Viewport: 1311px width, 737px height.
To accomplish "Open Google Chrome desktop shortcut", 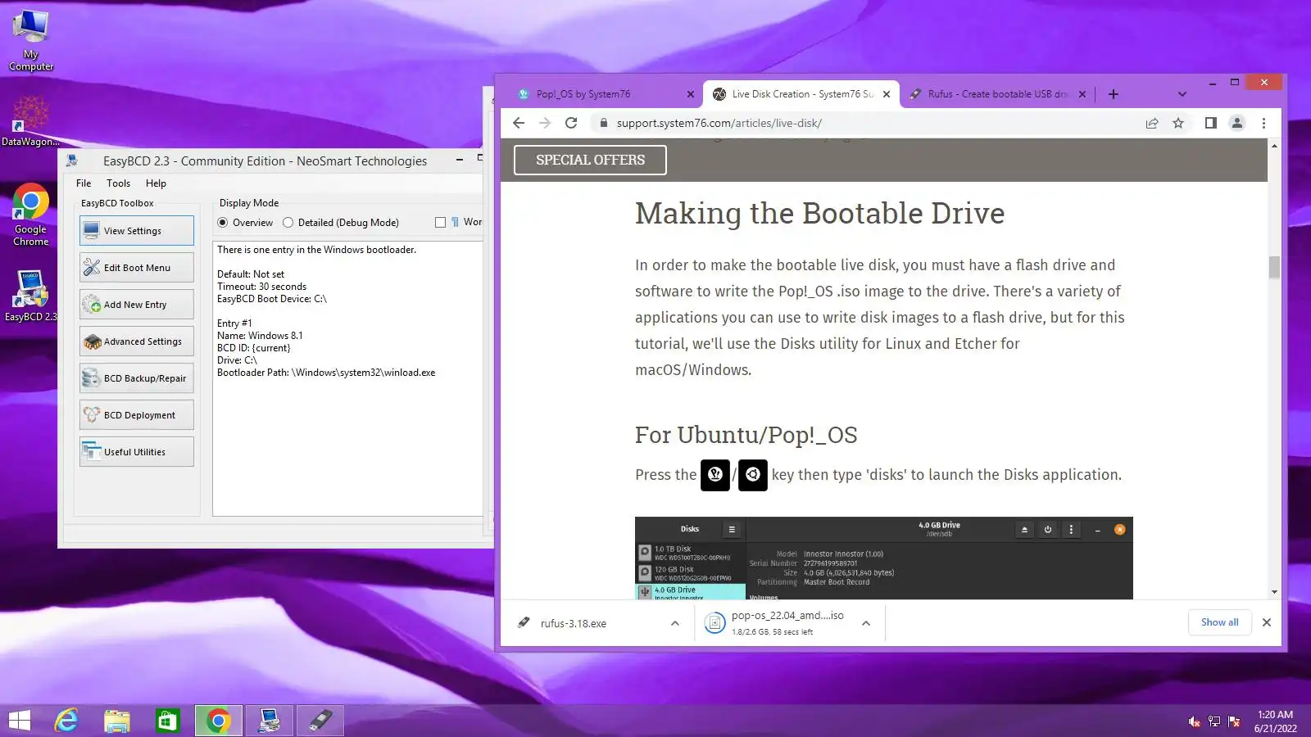I will coord(30,215).
